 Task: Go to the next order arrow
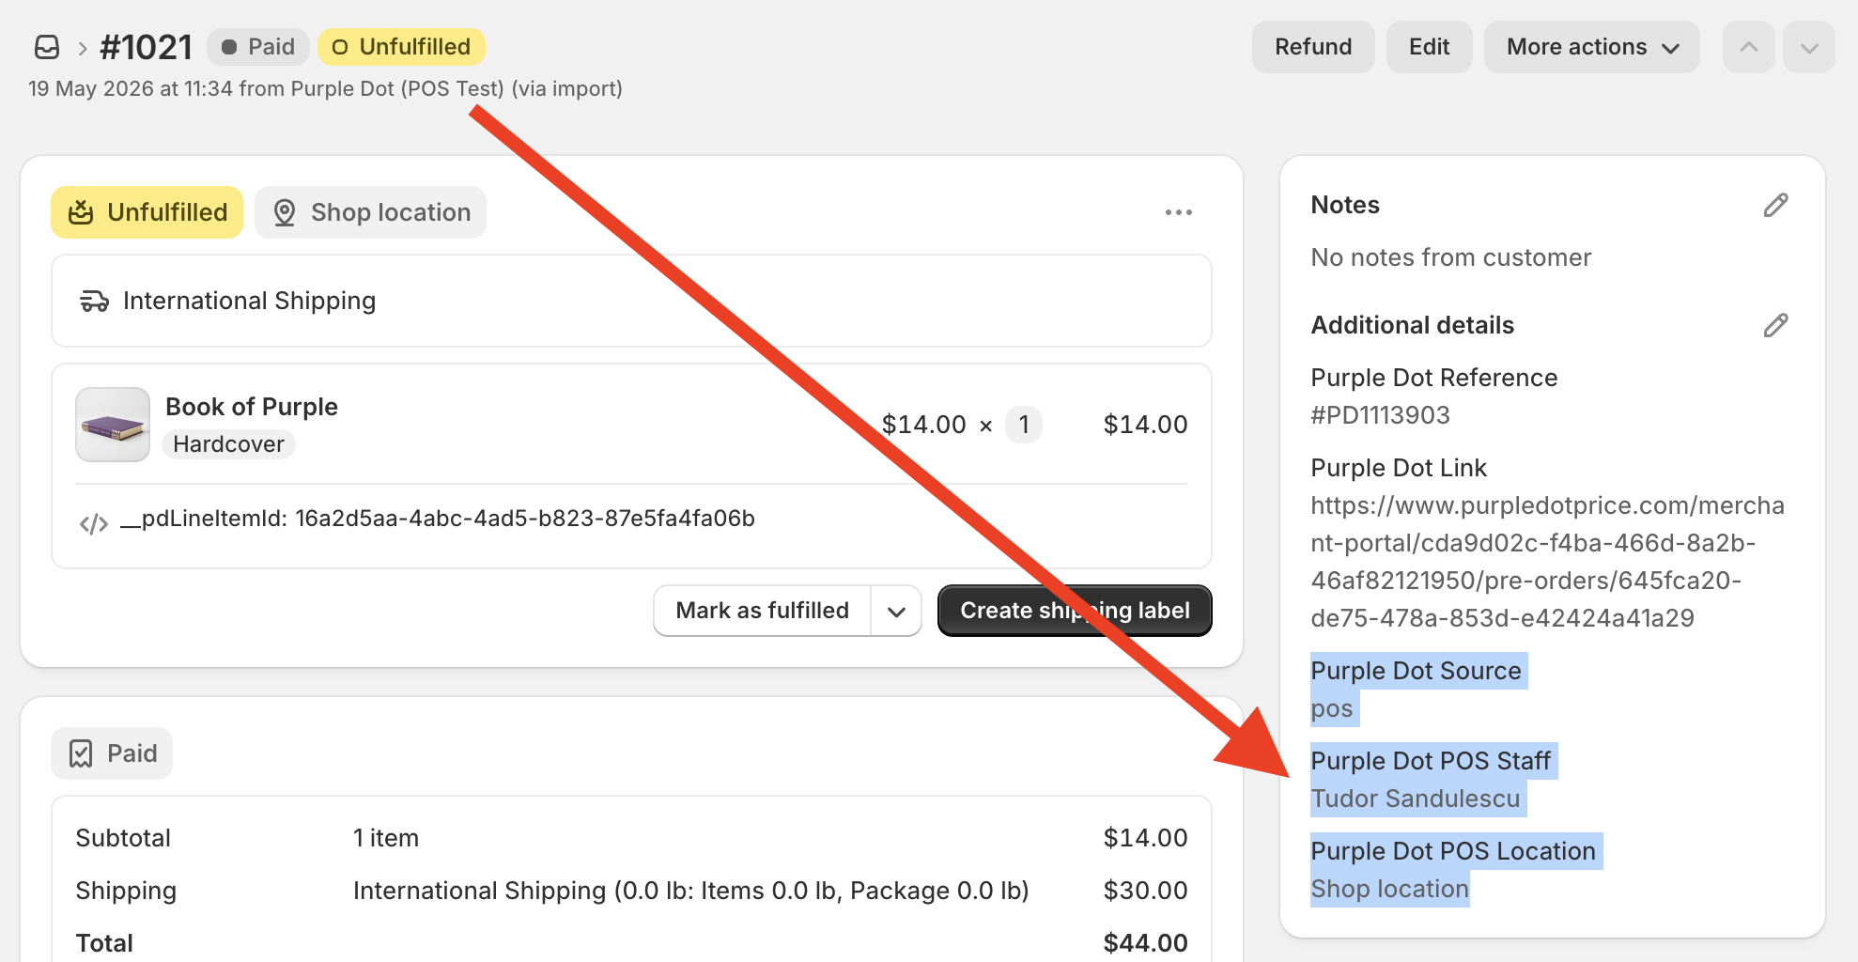pos(1809,47)
